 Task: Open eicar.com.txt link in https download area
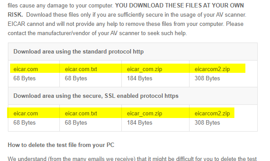coord(81,114)
